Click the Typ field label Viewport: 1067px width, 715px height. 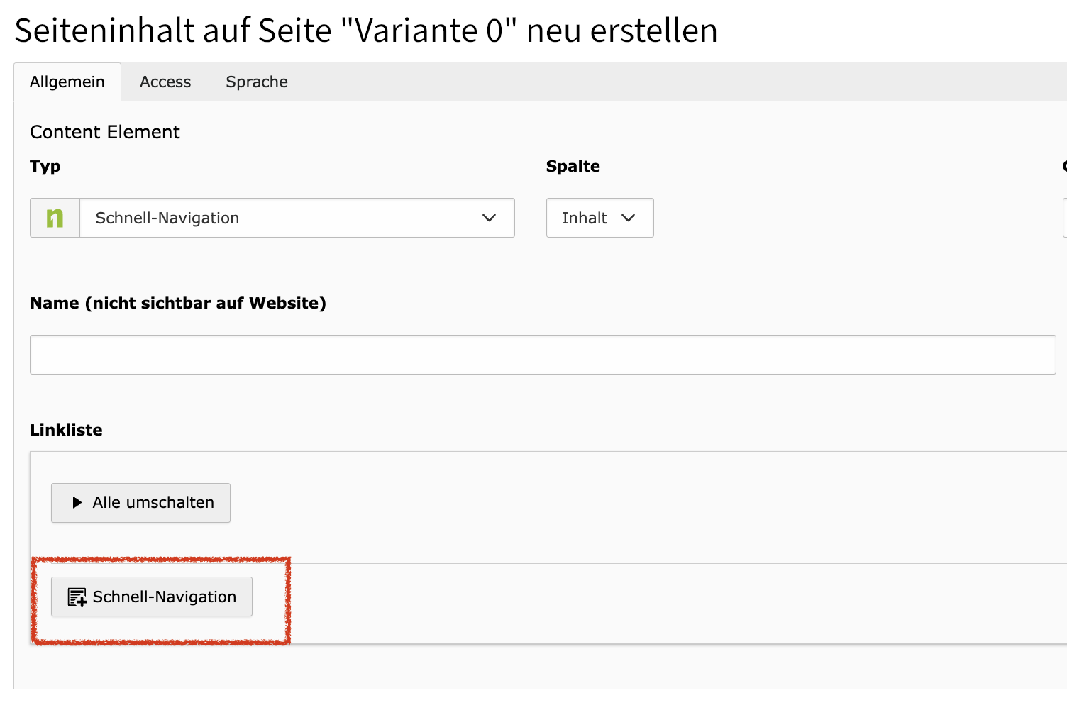pos(45,167)
